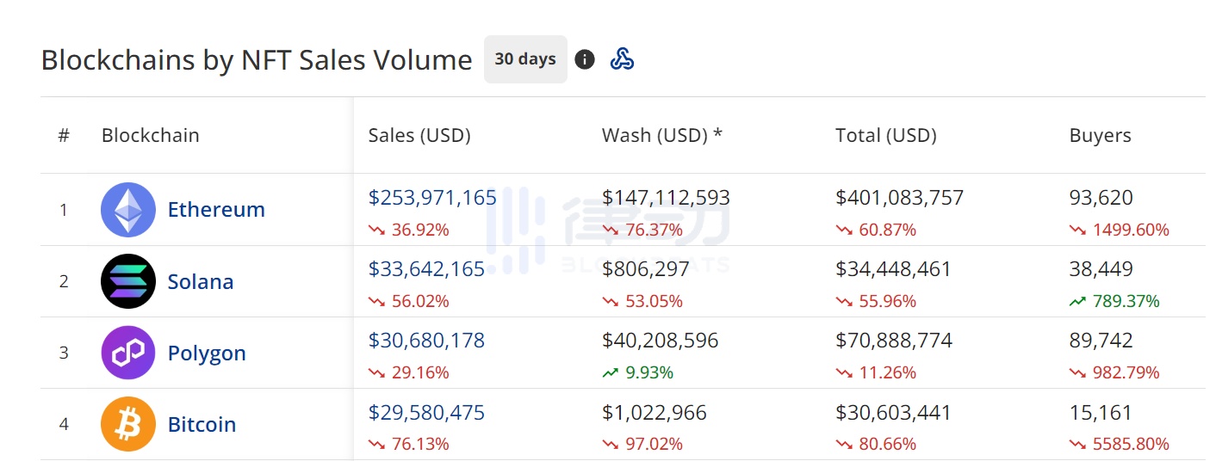Click the Solana logo icon

128,281
